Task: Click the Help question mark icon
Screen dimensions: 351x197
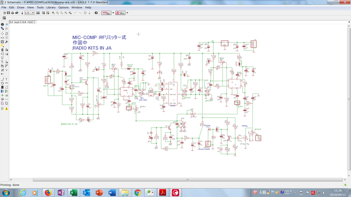Action: 96,13
